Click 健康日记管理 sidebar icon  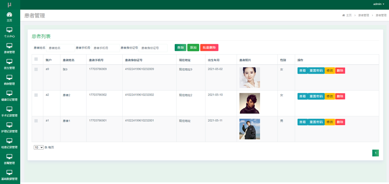tap(9, 93)
